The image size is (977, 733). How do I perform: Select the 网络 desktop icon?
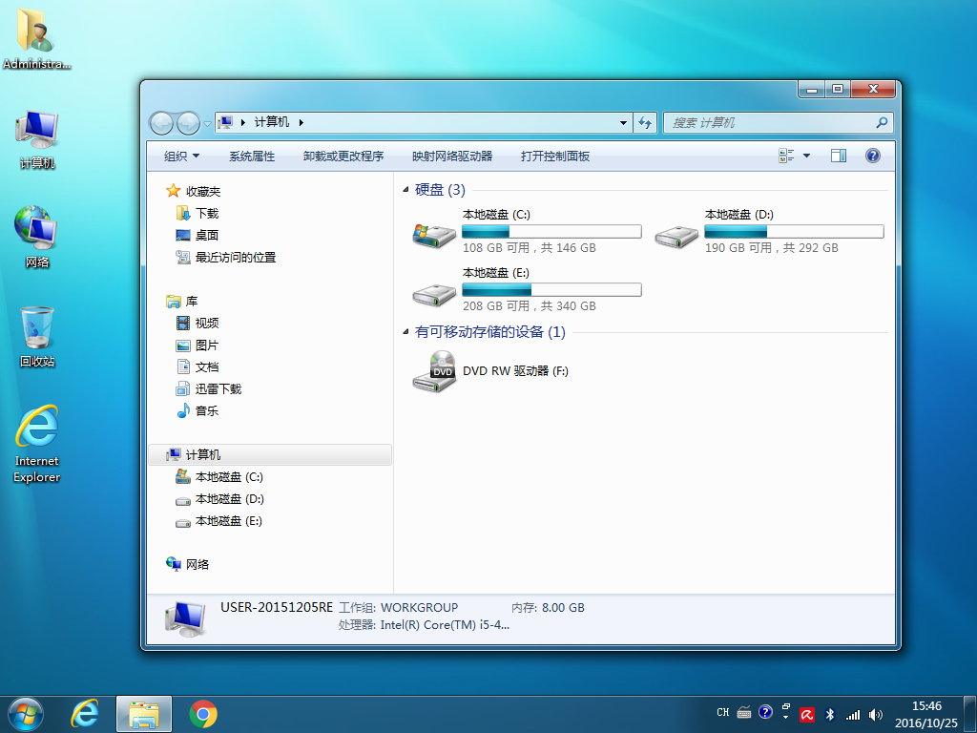(37, 238)
